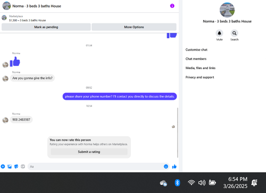Open the conversation information icon
This screenshot has height=193, width=266.
(172, 6)
